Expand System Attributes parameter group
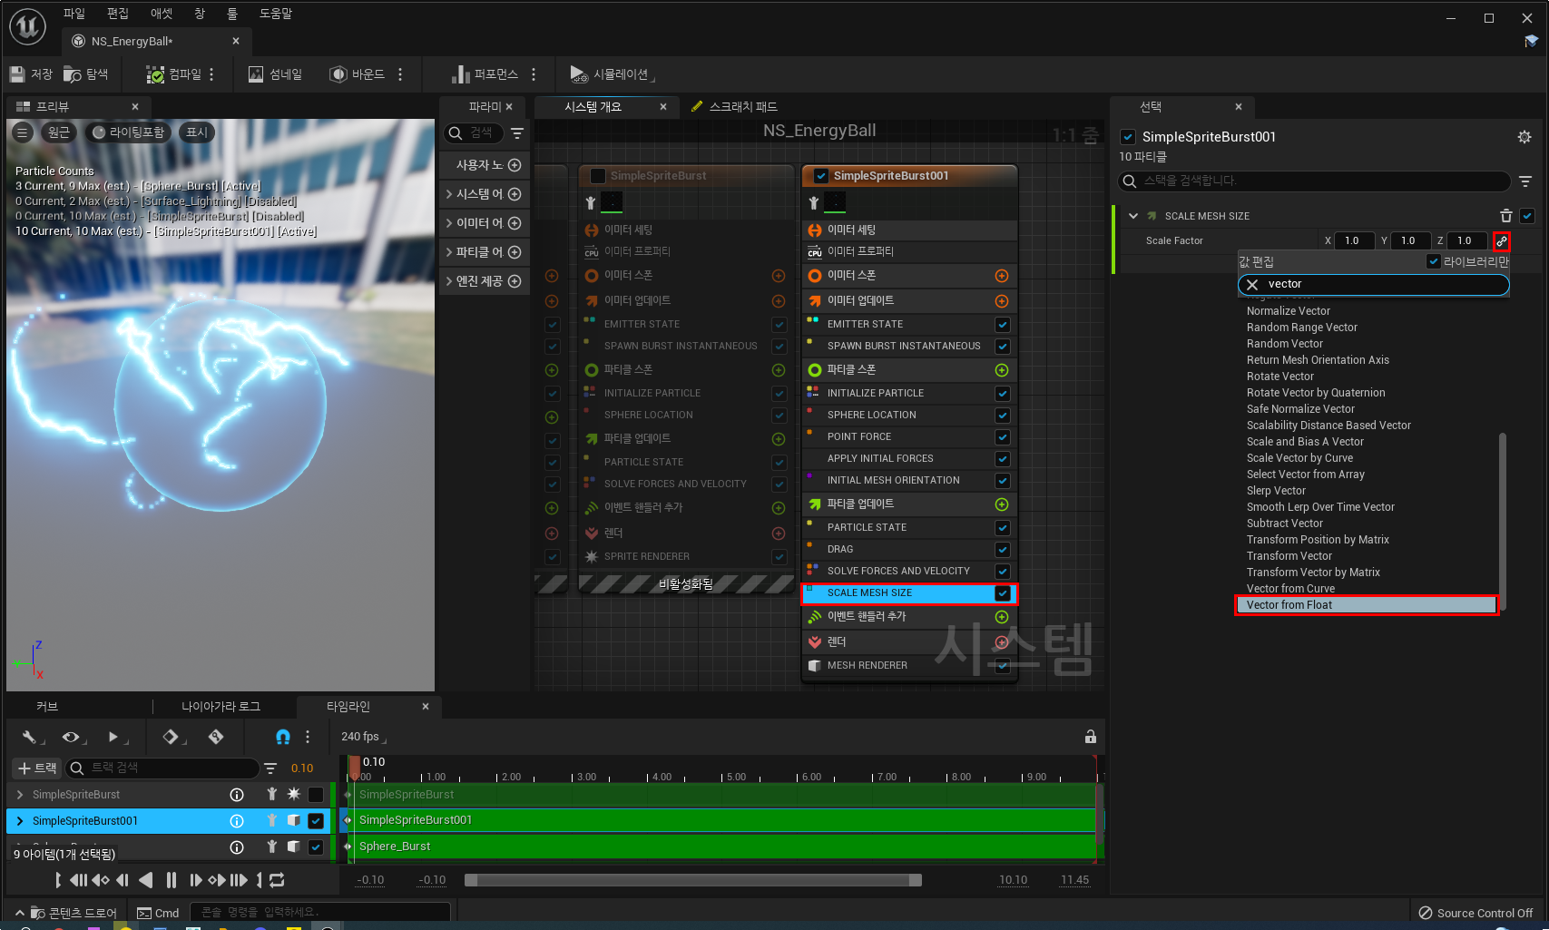1549x930 pixels. (449, 194)
